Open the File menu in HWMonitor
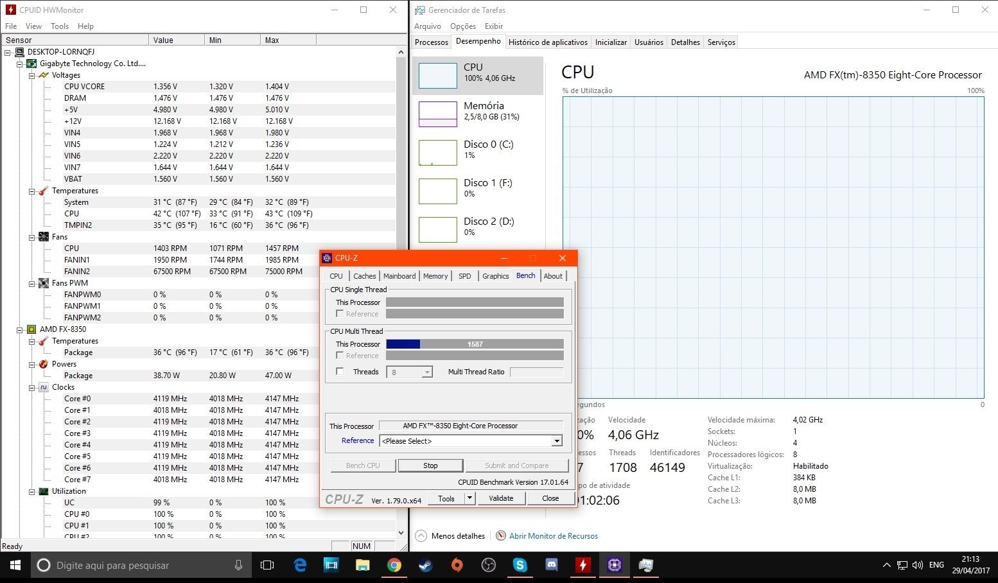Viewport: 998px width, 583px height. pyautogui.click(x=11, y=26)
